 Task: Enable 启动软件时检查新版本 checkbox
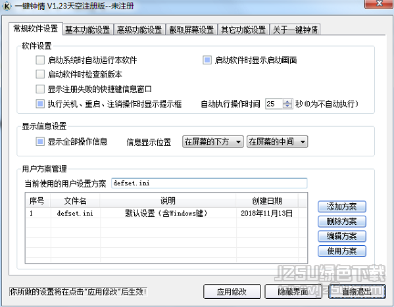pos(40,74)
